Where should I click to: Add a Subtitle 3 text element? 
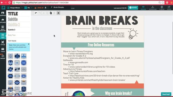click(x=12, y=30)
